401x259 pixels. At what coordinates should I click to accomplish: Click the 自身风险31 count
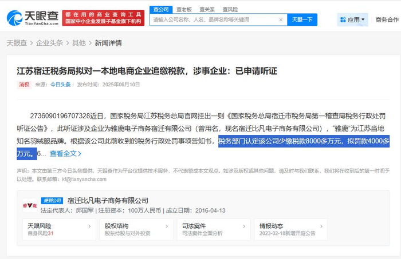[41, 233]
